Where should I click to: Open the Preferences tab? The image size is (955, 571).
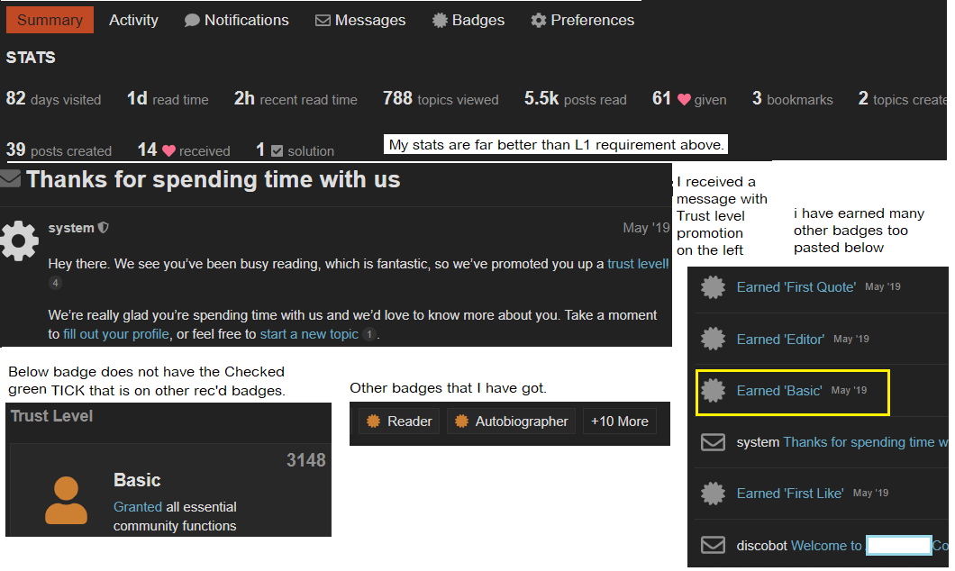[x=582, y=20]
